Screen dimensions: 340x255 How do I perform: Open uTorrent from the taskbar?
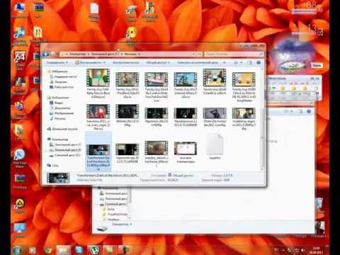(94, 249)
